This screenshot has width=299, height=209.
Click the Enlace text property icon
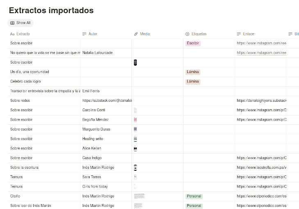click(239, 34)
